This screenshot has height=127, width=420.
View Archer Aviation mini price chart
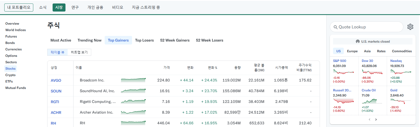click(x=133, y=112)
